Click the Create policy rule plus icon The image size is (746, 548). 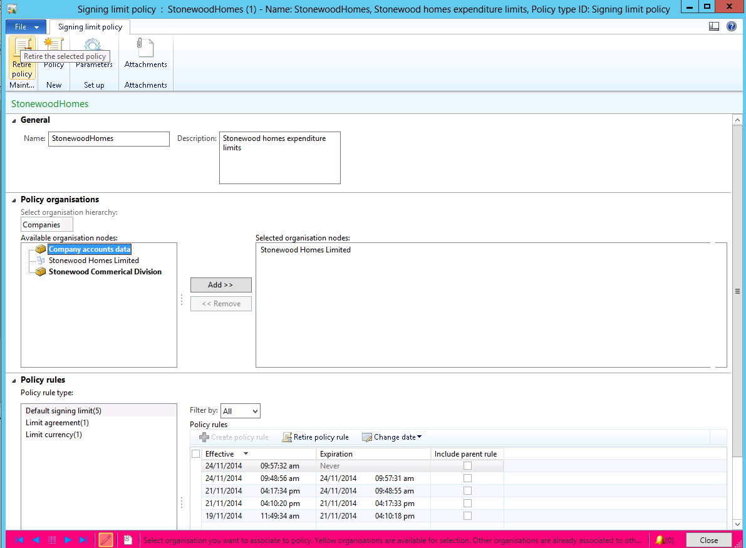coord(204,437)
